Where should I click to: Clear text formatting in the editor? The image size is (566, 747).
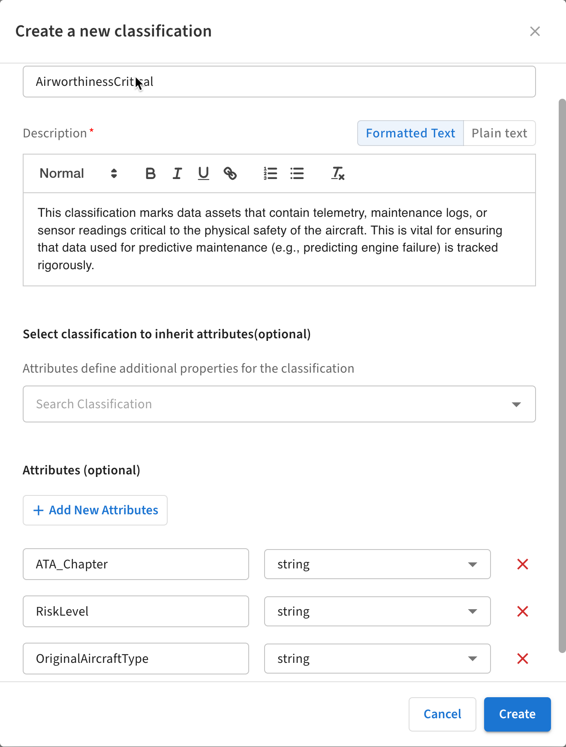338,173
